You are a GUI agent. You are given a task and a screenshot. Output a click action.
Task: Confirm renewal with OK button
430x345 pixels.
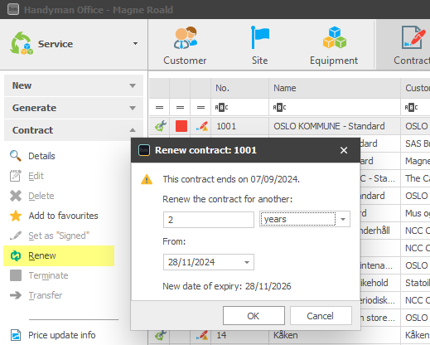tap(254, 316)
